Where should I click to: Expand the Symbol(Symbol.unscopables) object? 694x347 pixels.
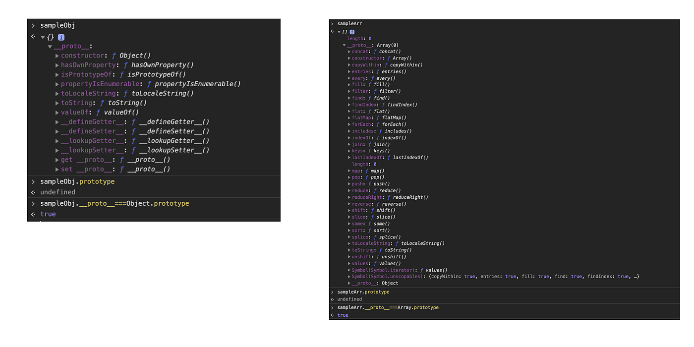349,276
